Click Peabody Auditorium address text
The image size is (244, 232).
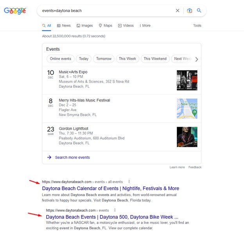click(x=91, y=138)
